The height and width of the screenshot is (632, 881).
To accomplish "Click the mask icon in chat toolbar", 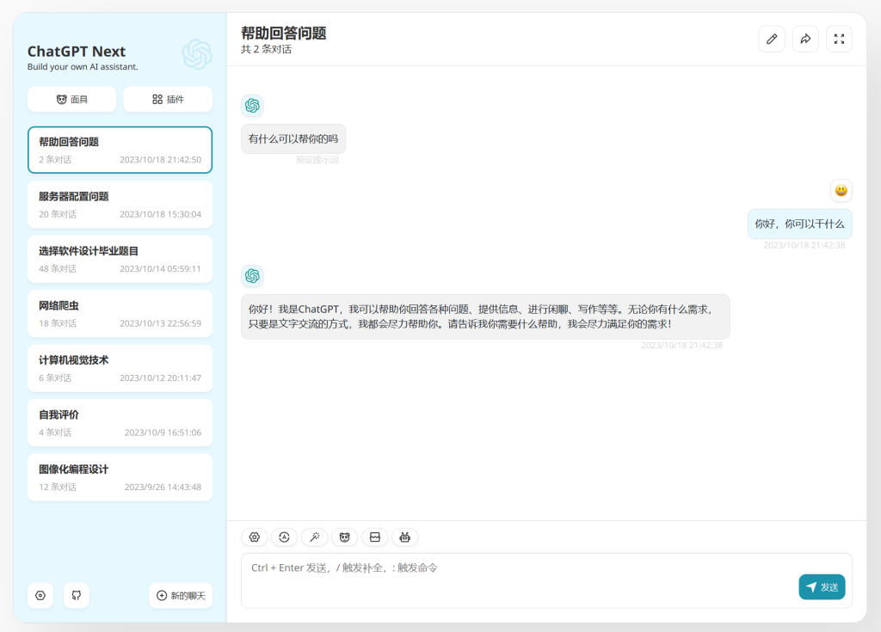I will [x=345, y=537].
